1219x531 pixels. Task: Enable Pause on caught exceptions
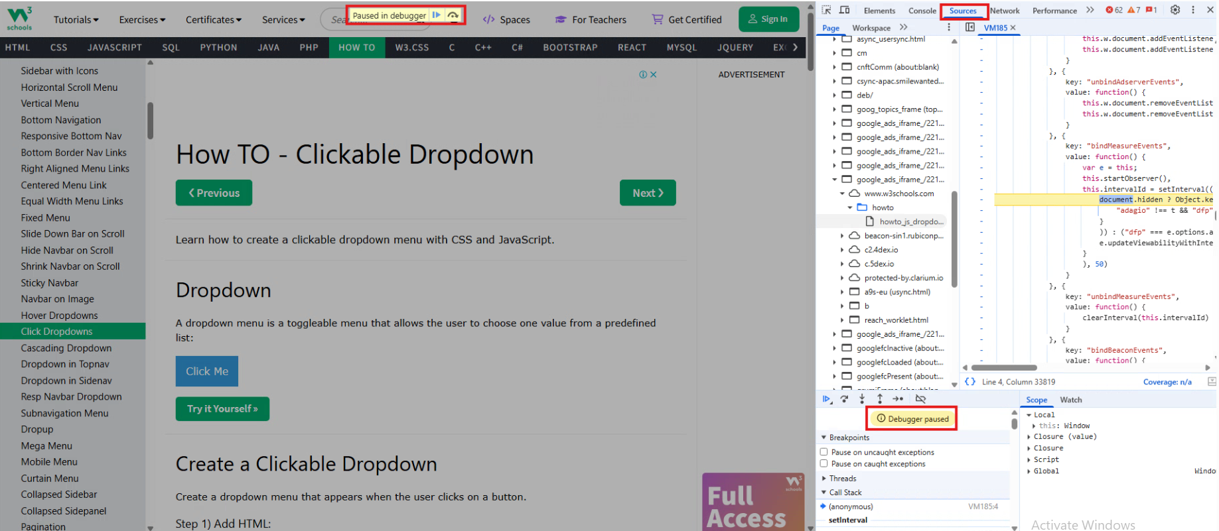pos(824,464)
